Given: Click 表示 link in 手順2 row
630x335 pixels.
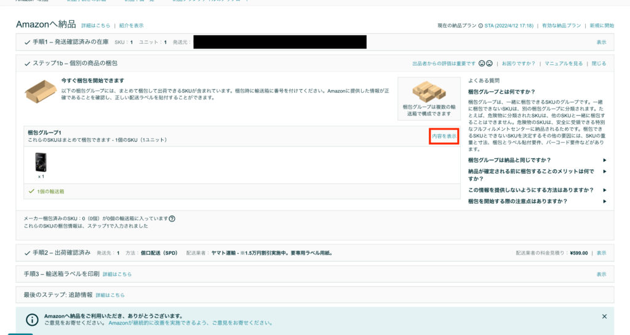Looking at the screenshot, I should (601, 253).
